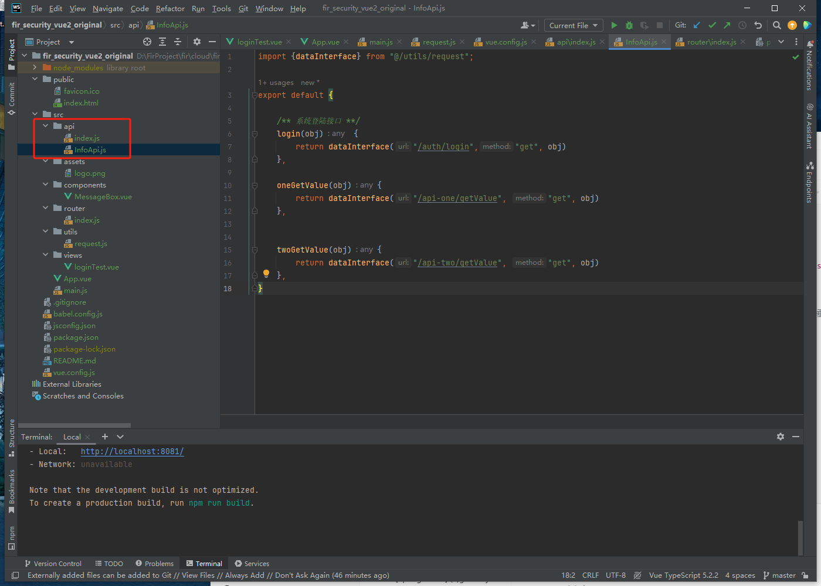The height and width of the screenshot is (586, 821).
Task: Open AI Assistant side panel
Action: [x=809, y=126]
